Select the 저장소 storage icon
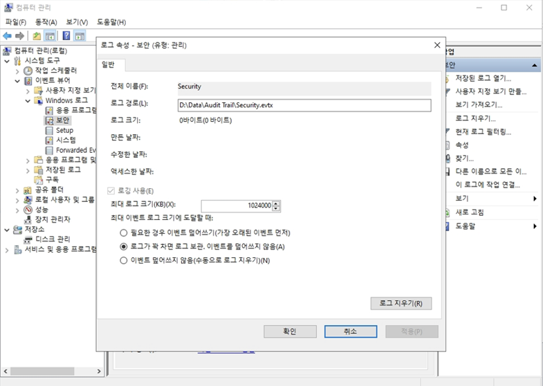Screen dimensions: 543x386 [x=17, y=230]
